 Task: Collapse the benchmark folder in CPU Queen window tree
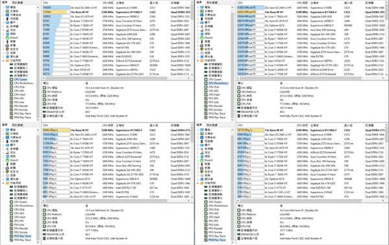coord(3,60)
